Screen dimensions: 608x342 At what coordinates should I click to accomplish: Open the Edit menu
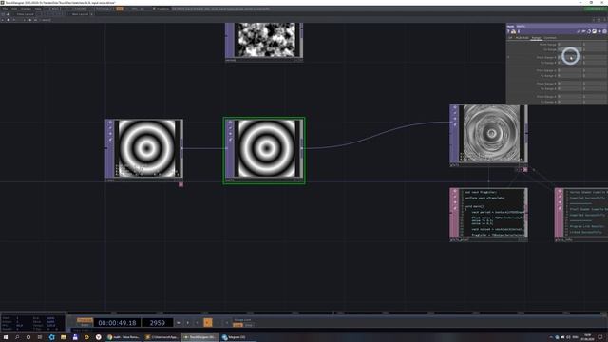click(14, 9)
